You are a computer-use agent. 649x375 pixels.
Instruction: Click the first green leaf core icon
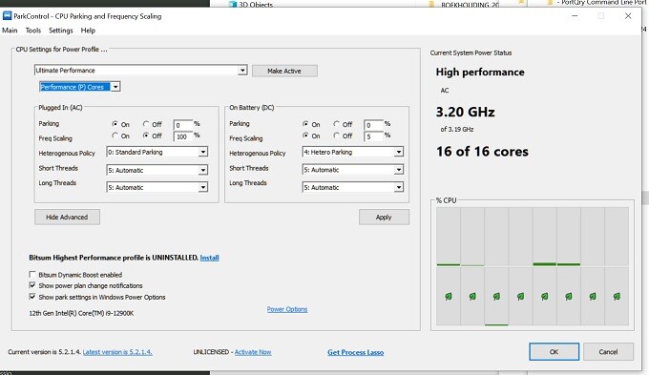pyautogui.click(x=449, y=297)
